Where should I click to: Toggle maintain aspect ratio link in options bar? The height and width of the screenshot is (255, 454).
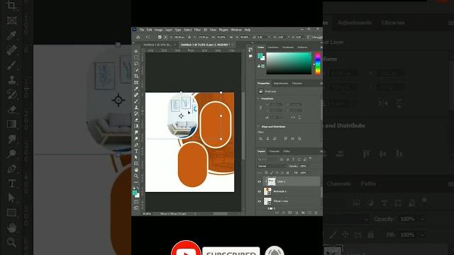click(x=231, y=38)
